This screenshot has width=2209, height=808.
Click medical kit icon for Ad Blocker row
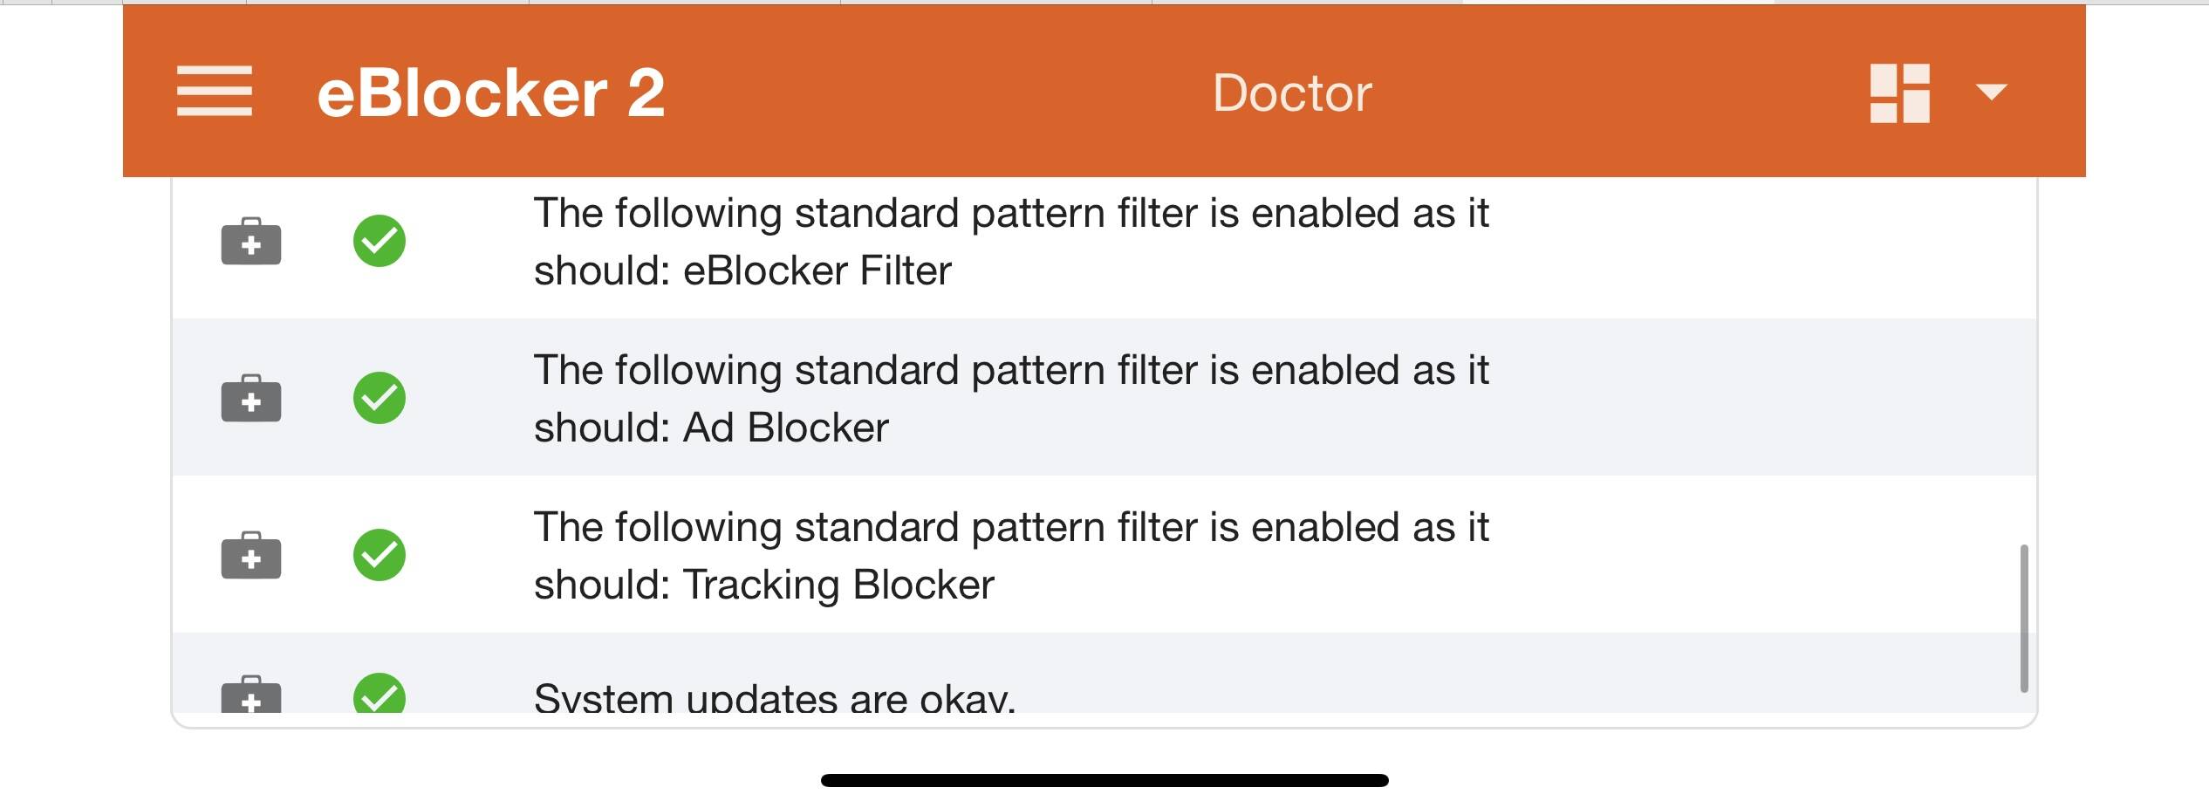click(251, 398)
